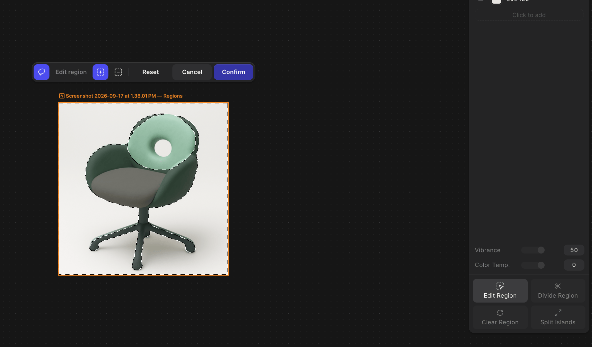Click the chair image on canvas

pos(144,189)
